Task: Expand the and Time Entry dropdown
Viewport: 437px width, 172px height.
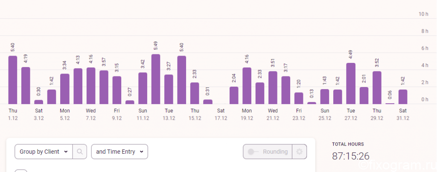Action: click(119, 152)
